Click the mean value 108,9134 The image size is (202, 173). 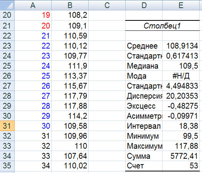[181, 46]
